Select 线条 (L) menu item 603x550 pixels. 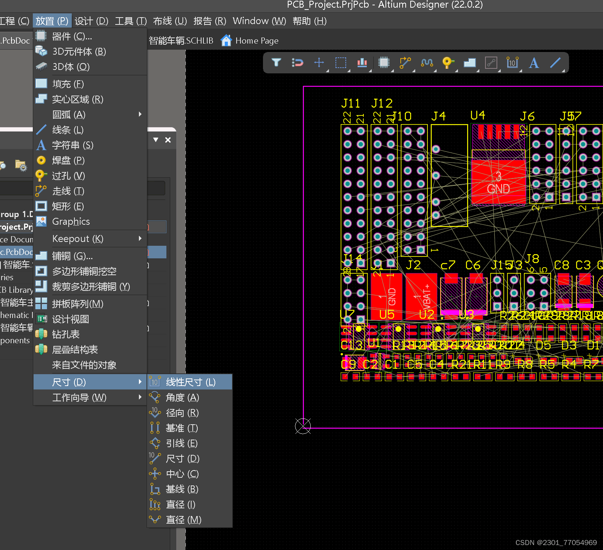click(x=90, y=130)
